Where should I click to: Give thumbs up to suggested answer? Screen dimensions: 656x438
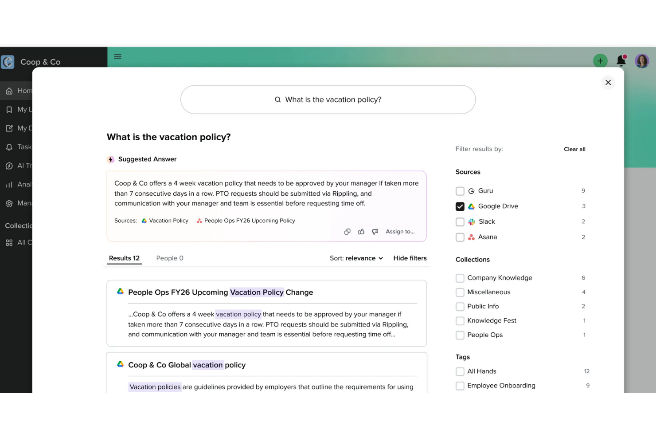click(361, 232)
